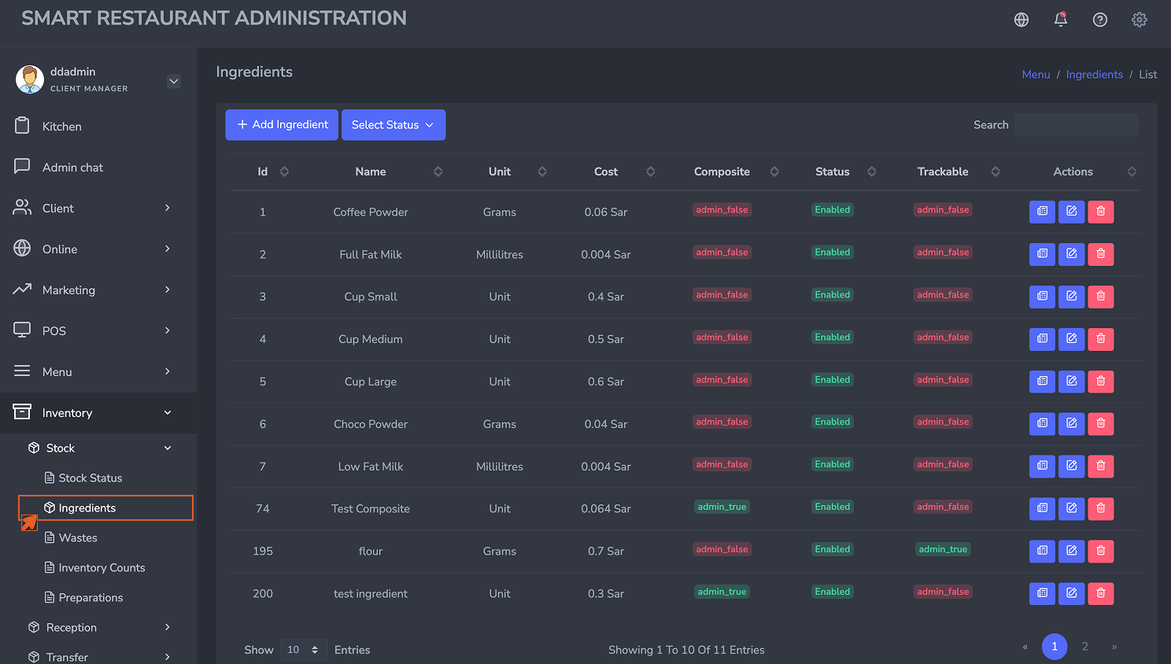The height and width of the screenshot is (664, 1171).
Task: Open the notifications bell icon
Action: pyautogui.click(x=1061, y=20)
